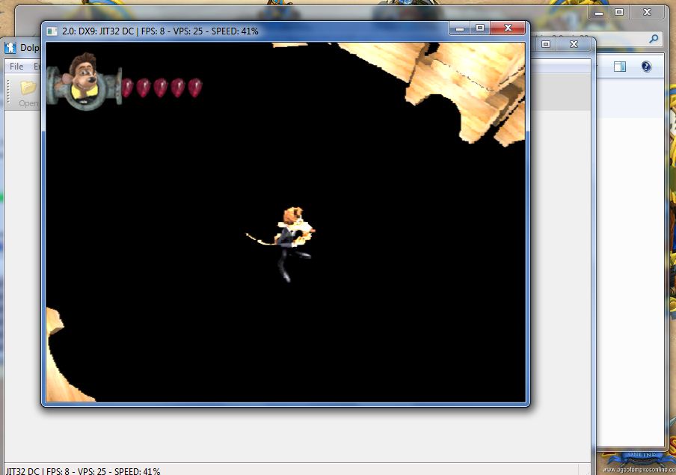Maximize the DX9 game render window
The height and width of the screenshot is (475, 676).
click(479, 28)
